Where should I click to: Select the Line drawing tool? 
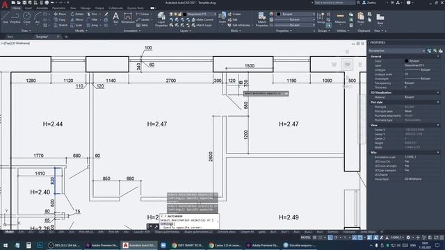click(x=5, y=17)
